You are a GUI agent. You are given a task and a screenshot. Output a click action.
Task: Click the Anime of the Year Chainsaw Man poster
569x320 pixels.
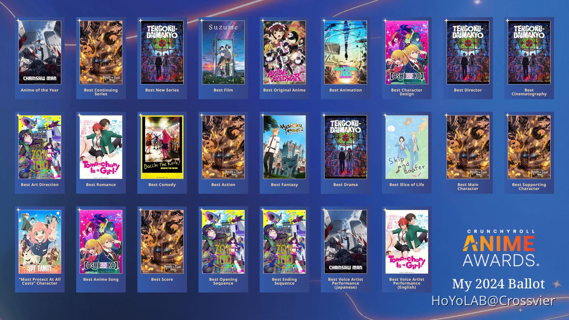click(x=40, y=53)
